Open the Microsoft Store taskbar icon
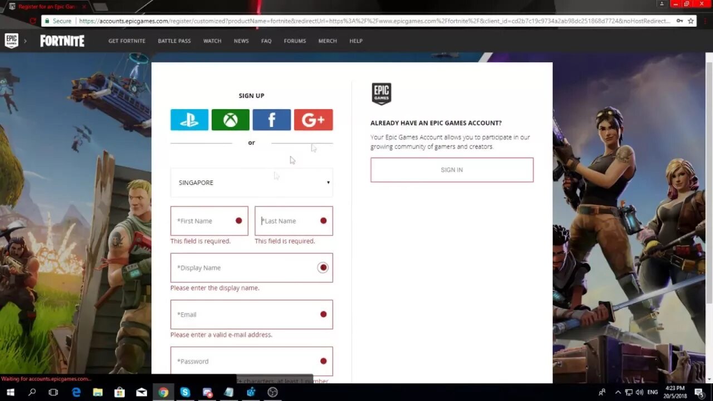Screen dimensions: 713x401 (119, 392)
